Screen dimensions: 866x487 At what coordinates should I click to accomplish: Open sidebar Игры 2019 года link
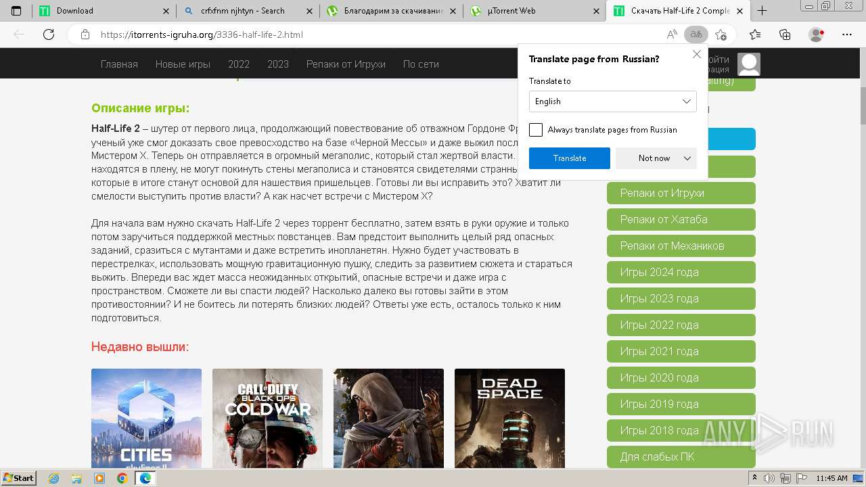681,404
